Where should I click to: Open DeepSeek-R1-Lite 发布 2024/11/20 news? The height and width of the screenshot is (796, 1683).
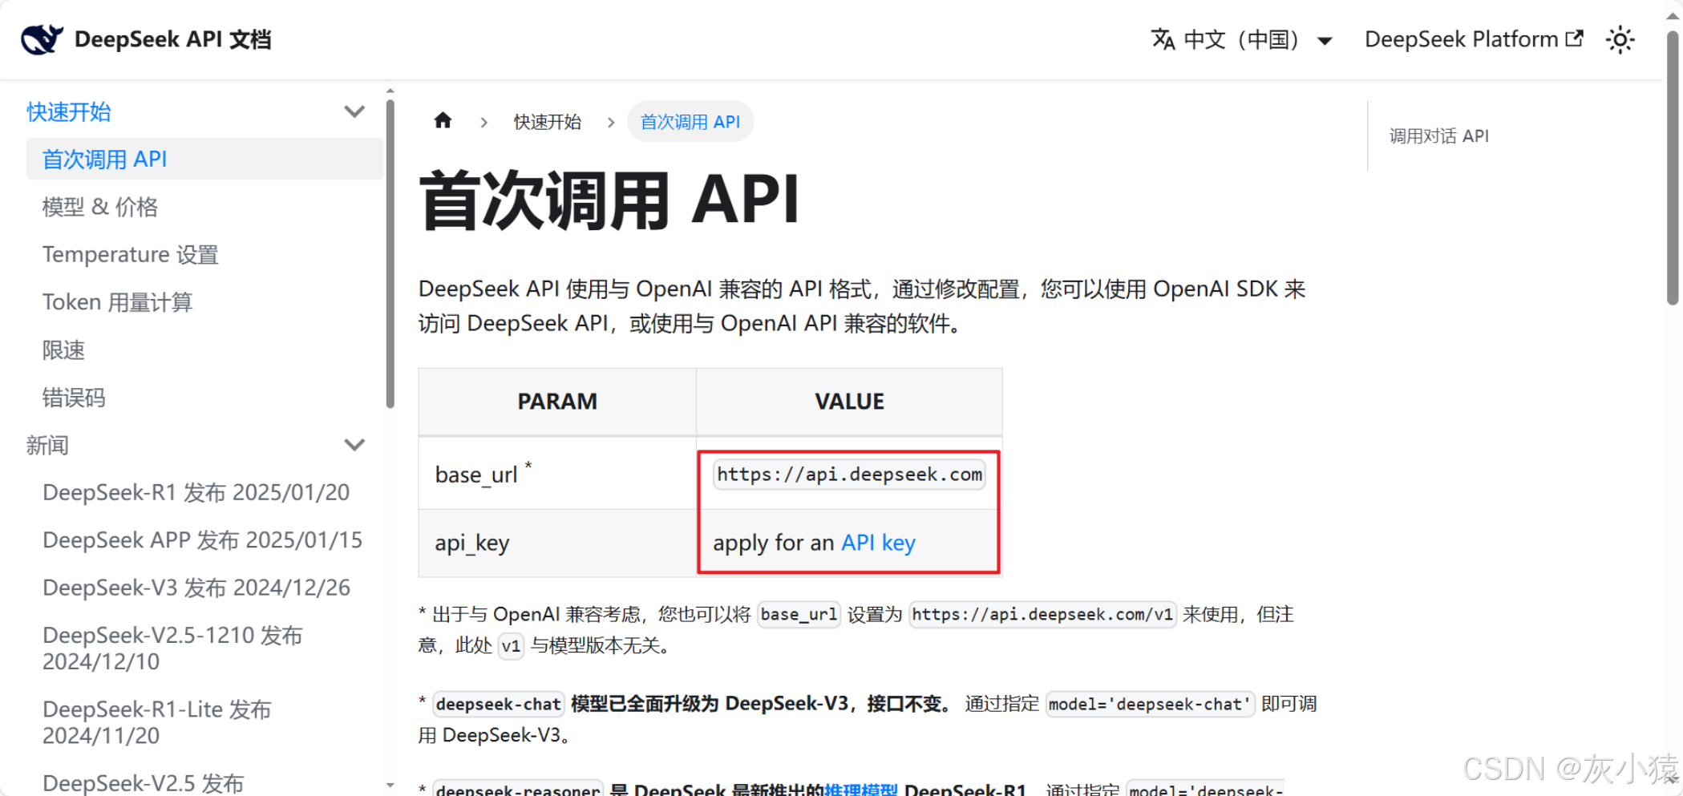coord(157,722)
